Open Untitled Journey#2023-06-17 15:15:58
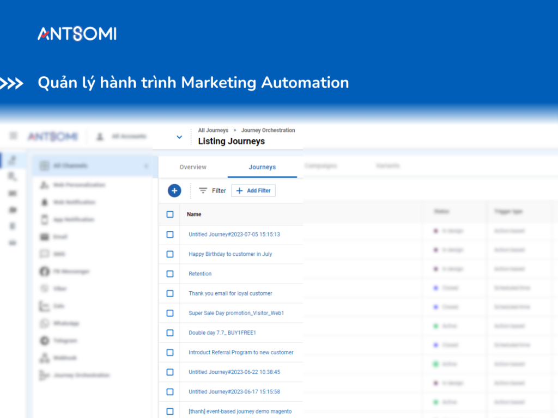This screenshot has height=418, width=558. click(234, 392)
